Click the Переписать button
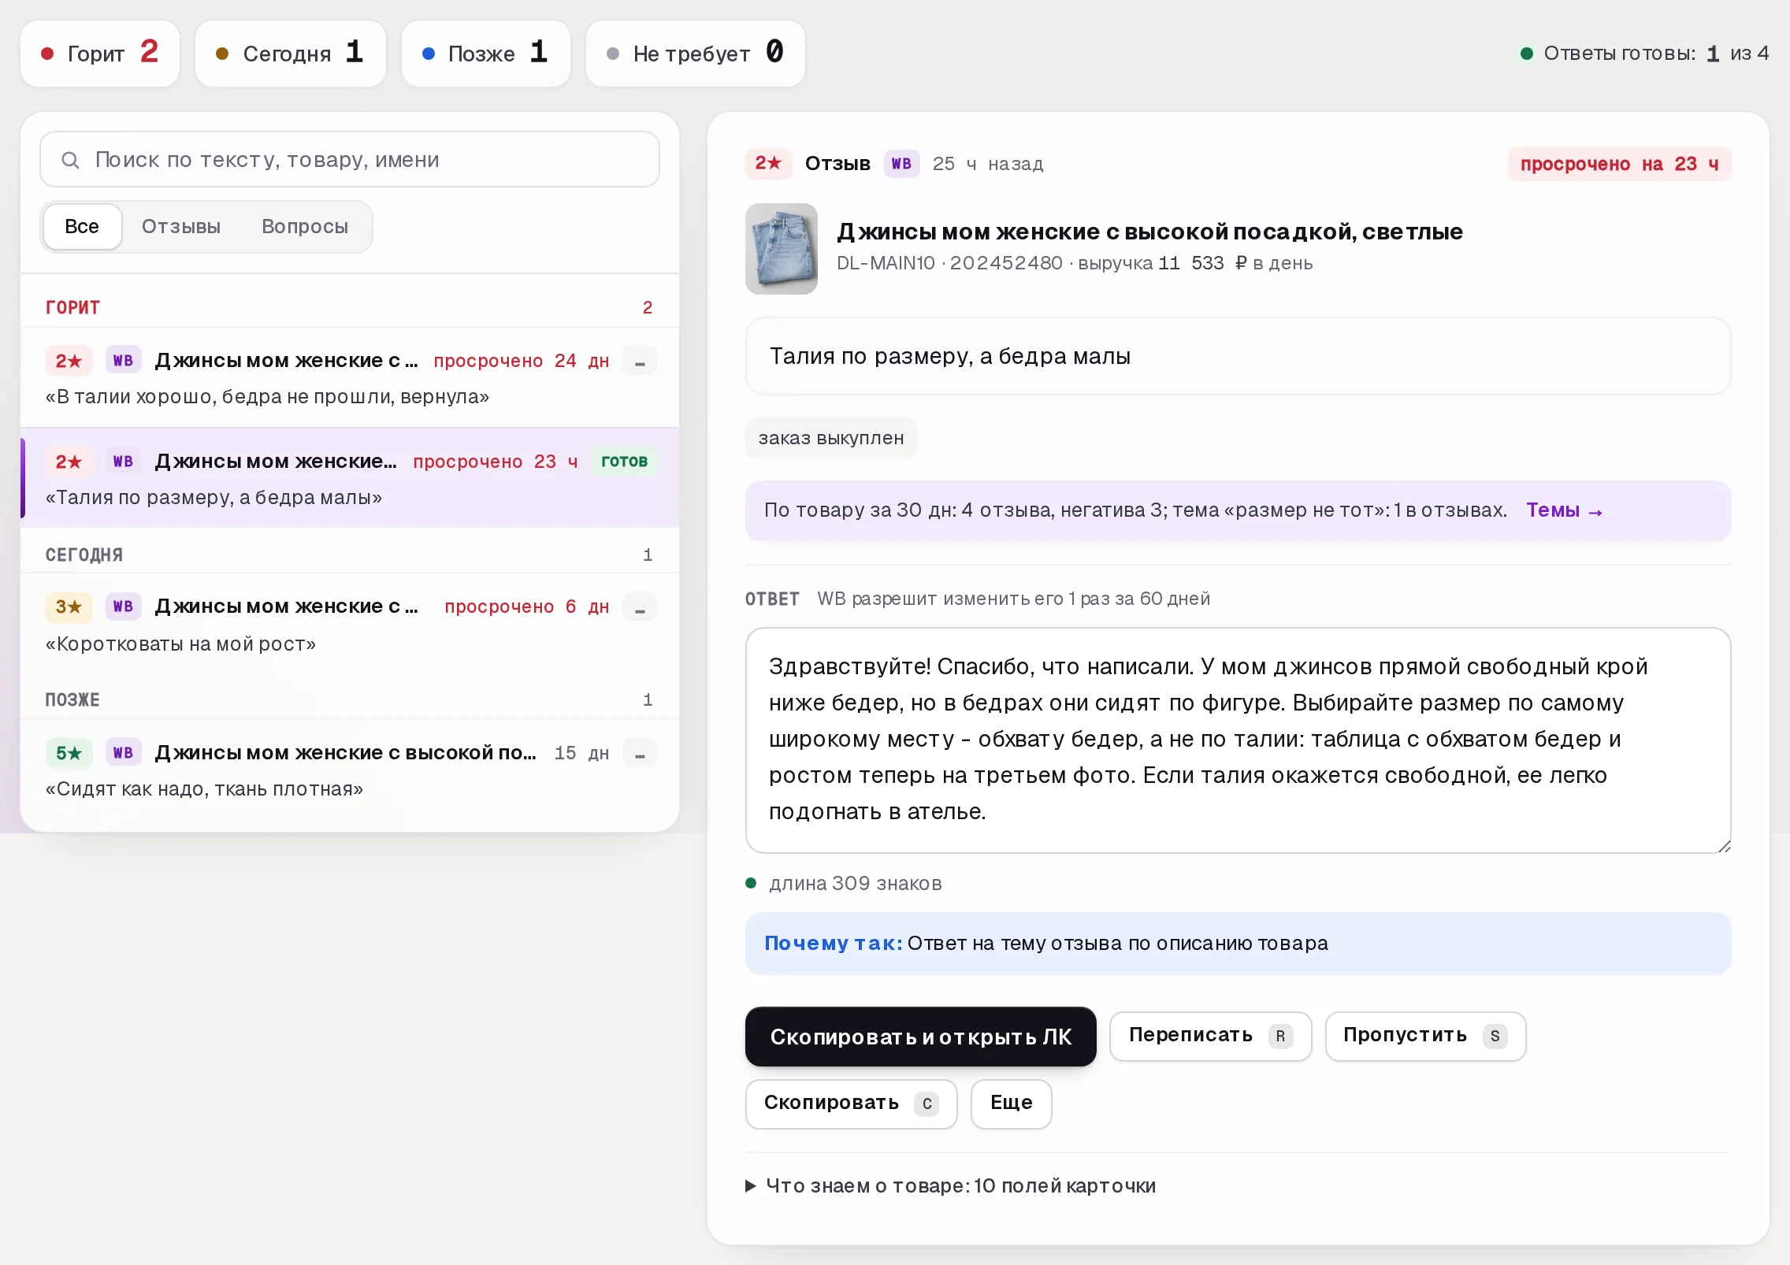This screenshot has width=1790, height=1265. 1210,1036
